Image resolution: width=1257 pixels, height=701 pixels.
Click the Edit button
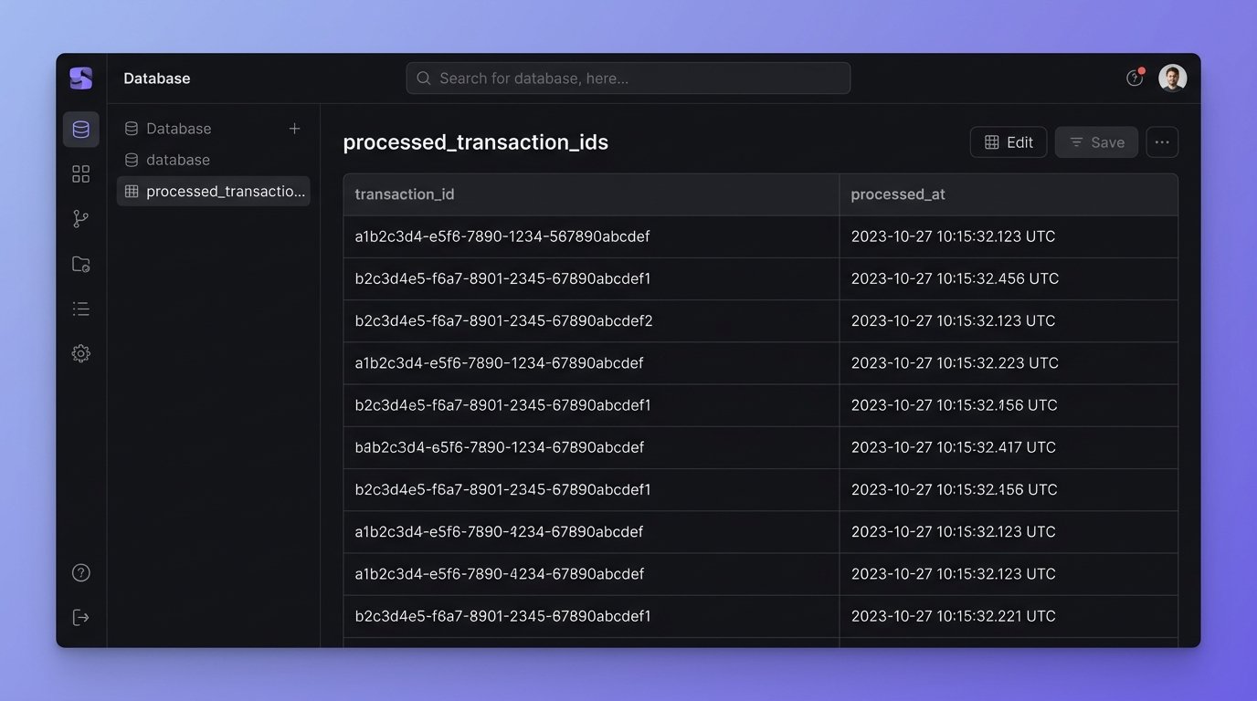[x=1009, y=141]
